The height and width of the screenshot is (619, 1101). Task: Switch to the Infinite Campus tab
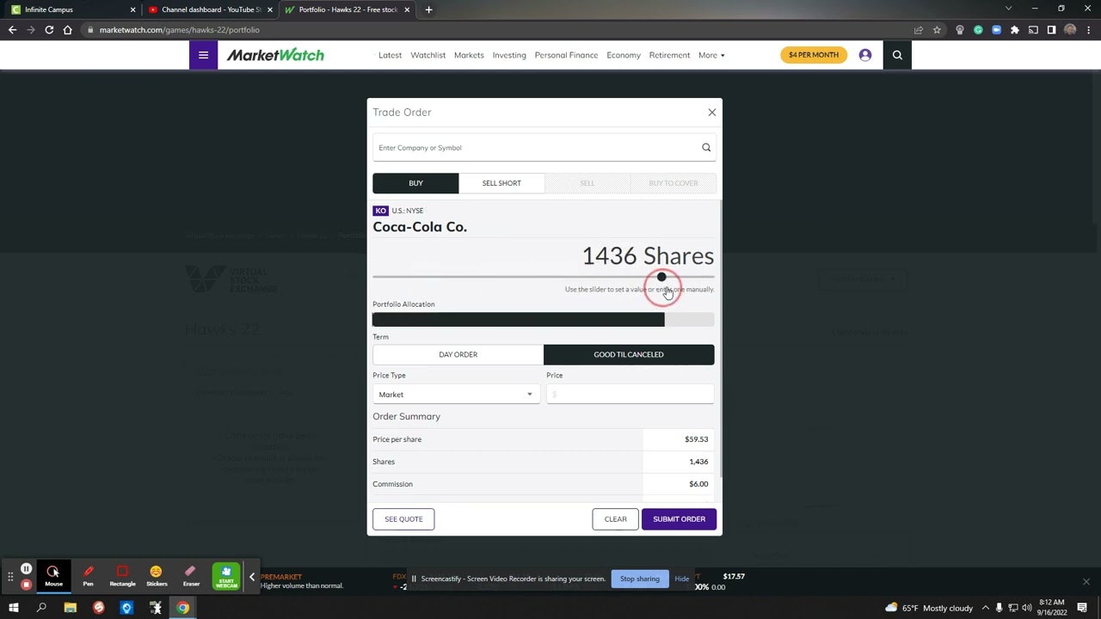[x=73, y=9]
